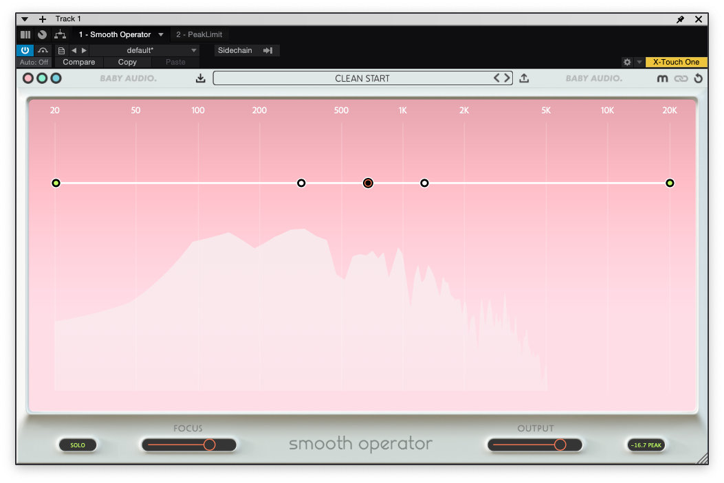Select the white node near 300 Hz

coord(301,183)
